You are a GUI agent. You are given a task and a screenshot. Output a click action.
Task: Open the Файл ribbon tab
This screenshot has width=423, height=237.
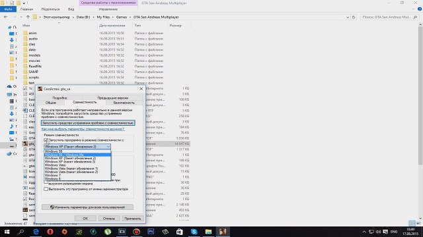(8, 9)
